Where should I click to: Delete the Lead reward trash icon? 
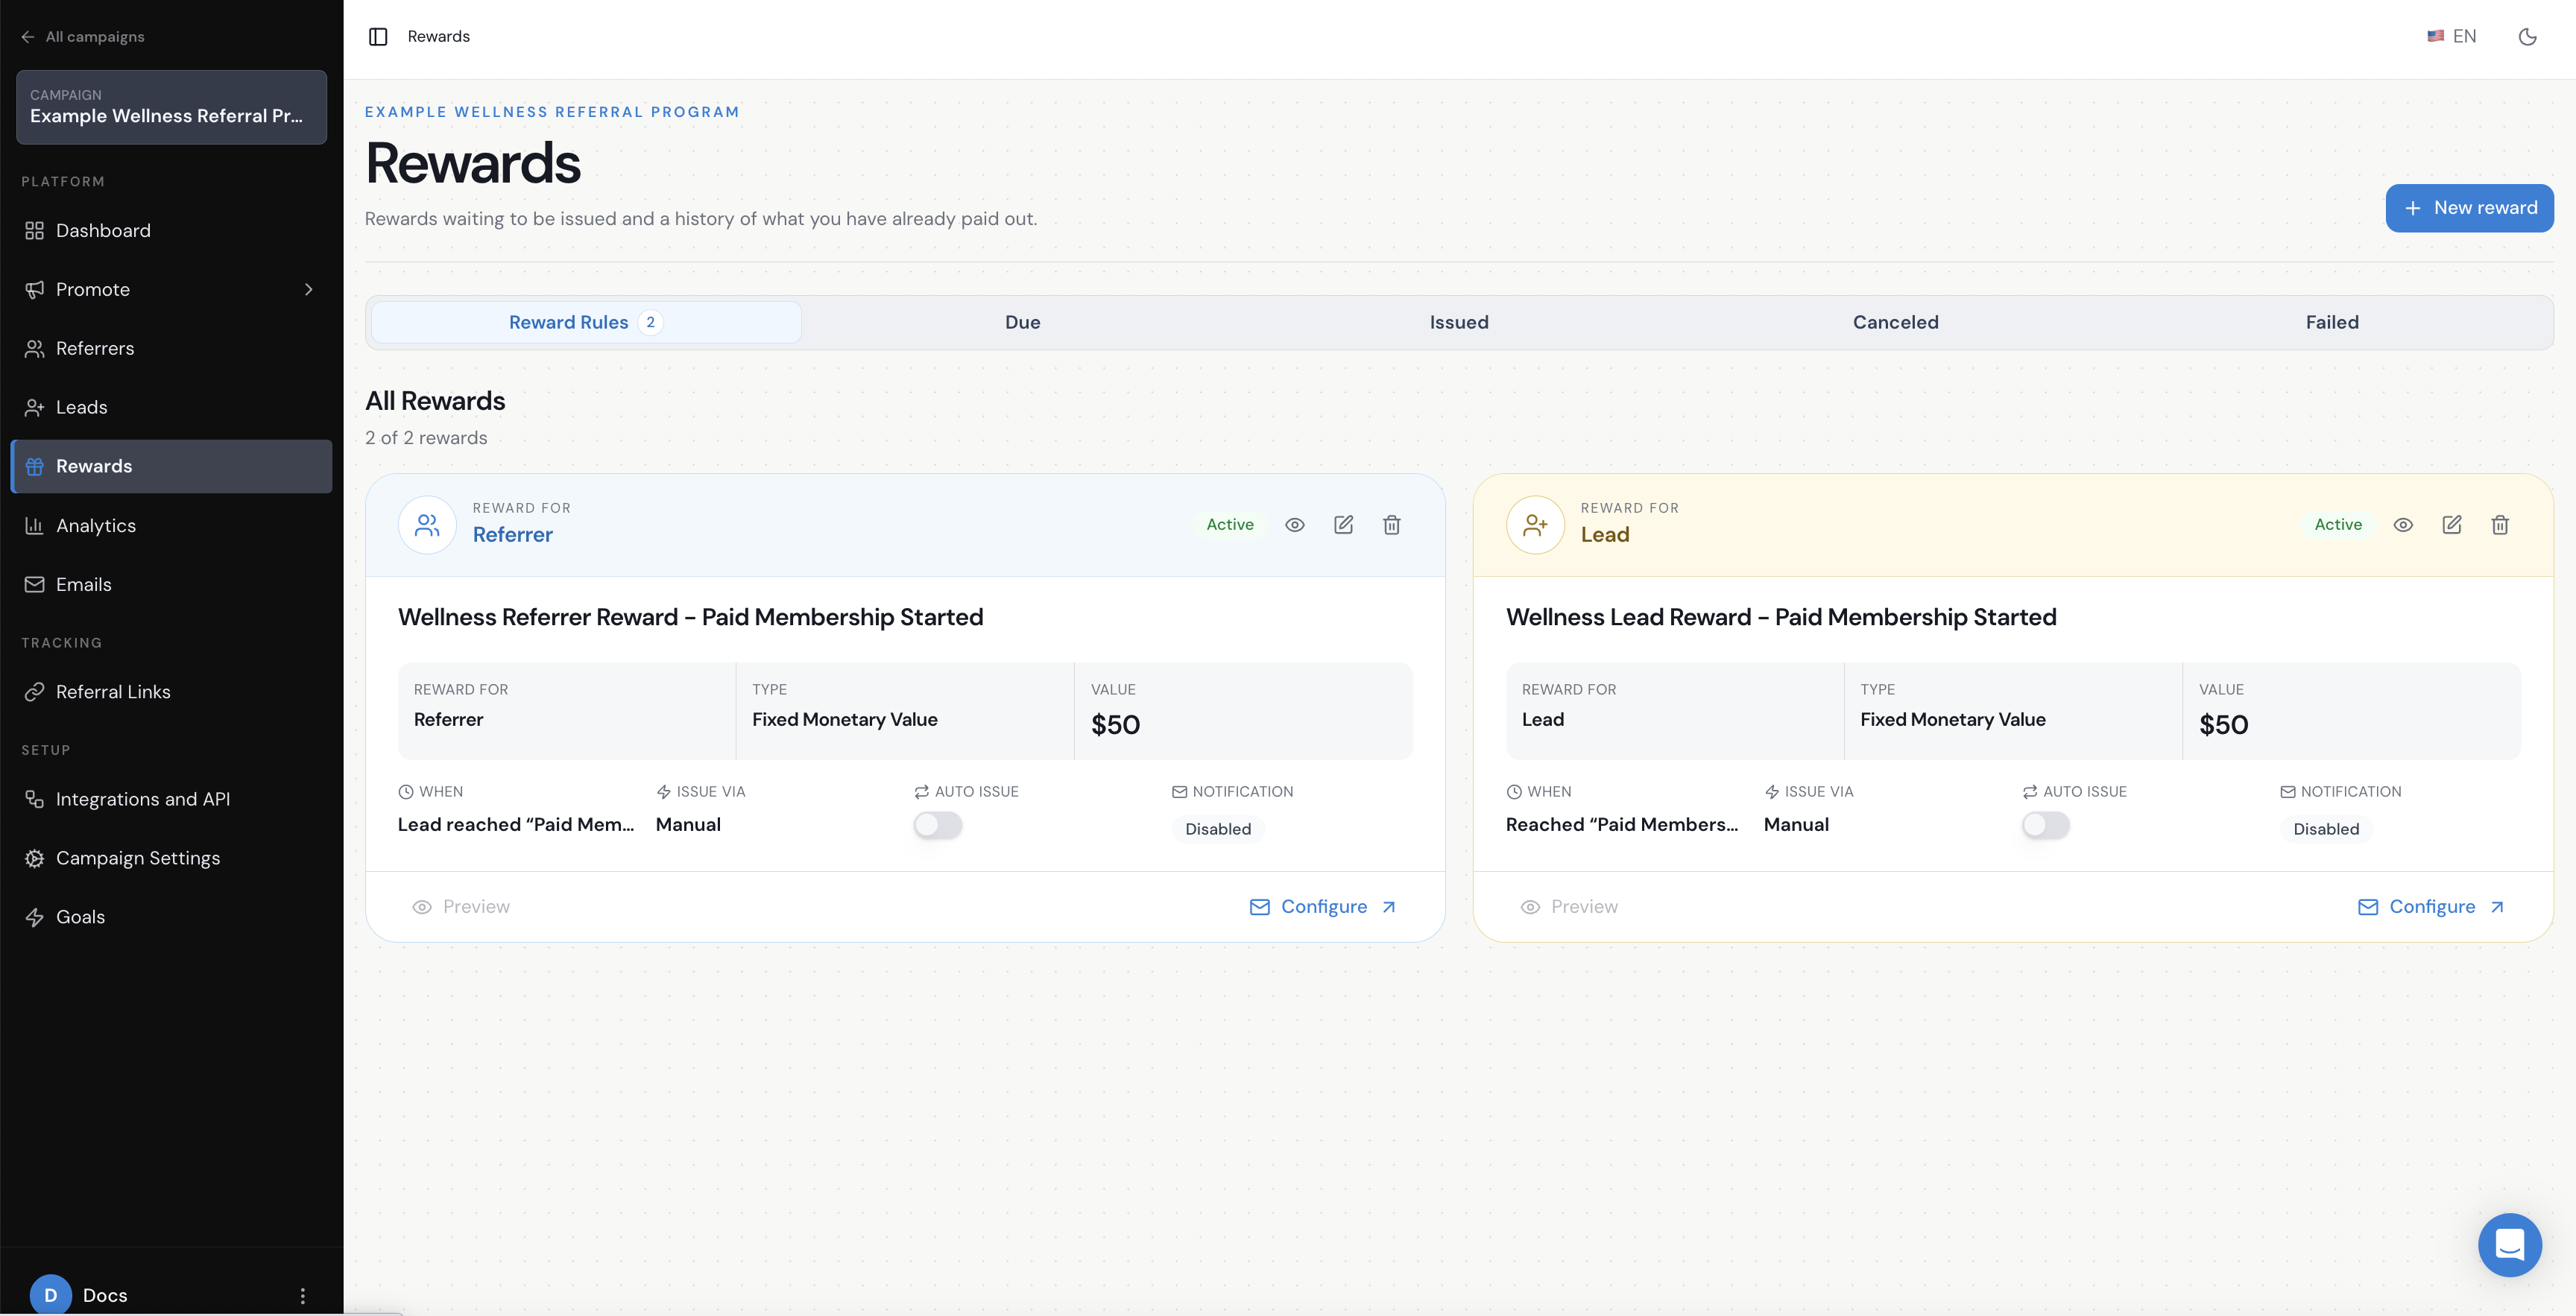[2499, 525]
